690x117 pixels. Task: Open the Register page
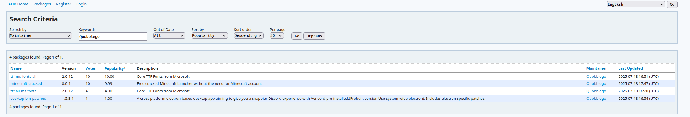pyautogui.click(x=63, y=4)
